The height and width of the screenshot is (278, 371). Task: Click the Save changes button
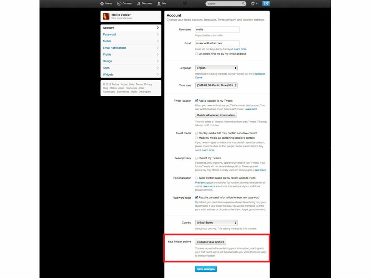206,269
